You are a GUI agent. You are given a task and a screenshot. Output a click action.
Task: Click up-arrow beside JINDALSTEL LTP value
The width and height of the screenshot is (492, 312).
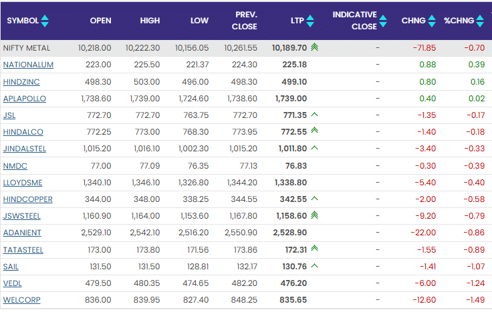pos(314,148)
